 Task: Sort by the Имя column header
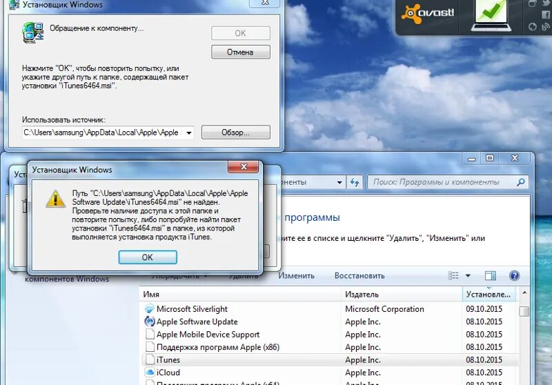(240, 294)
